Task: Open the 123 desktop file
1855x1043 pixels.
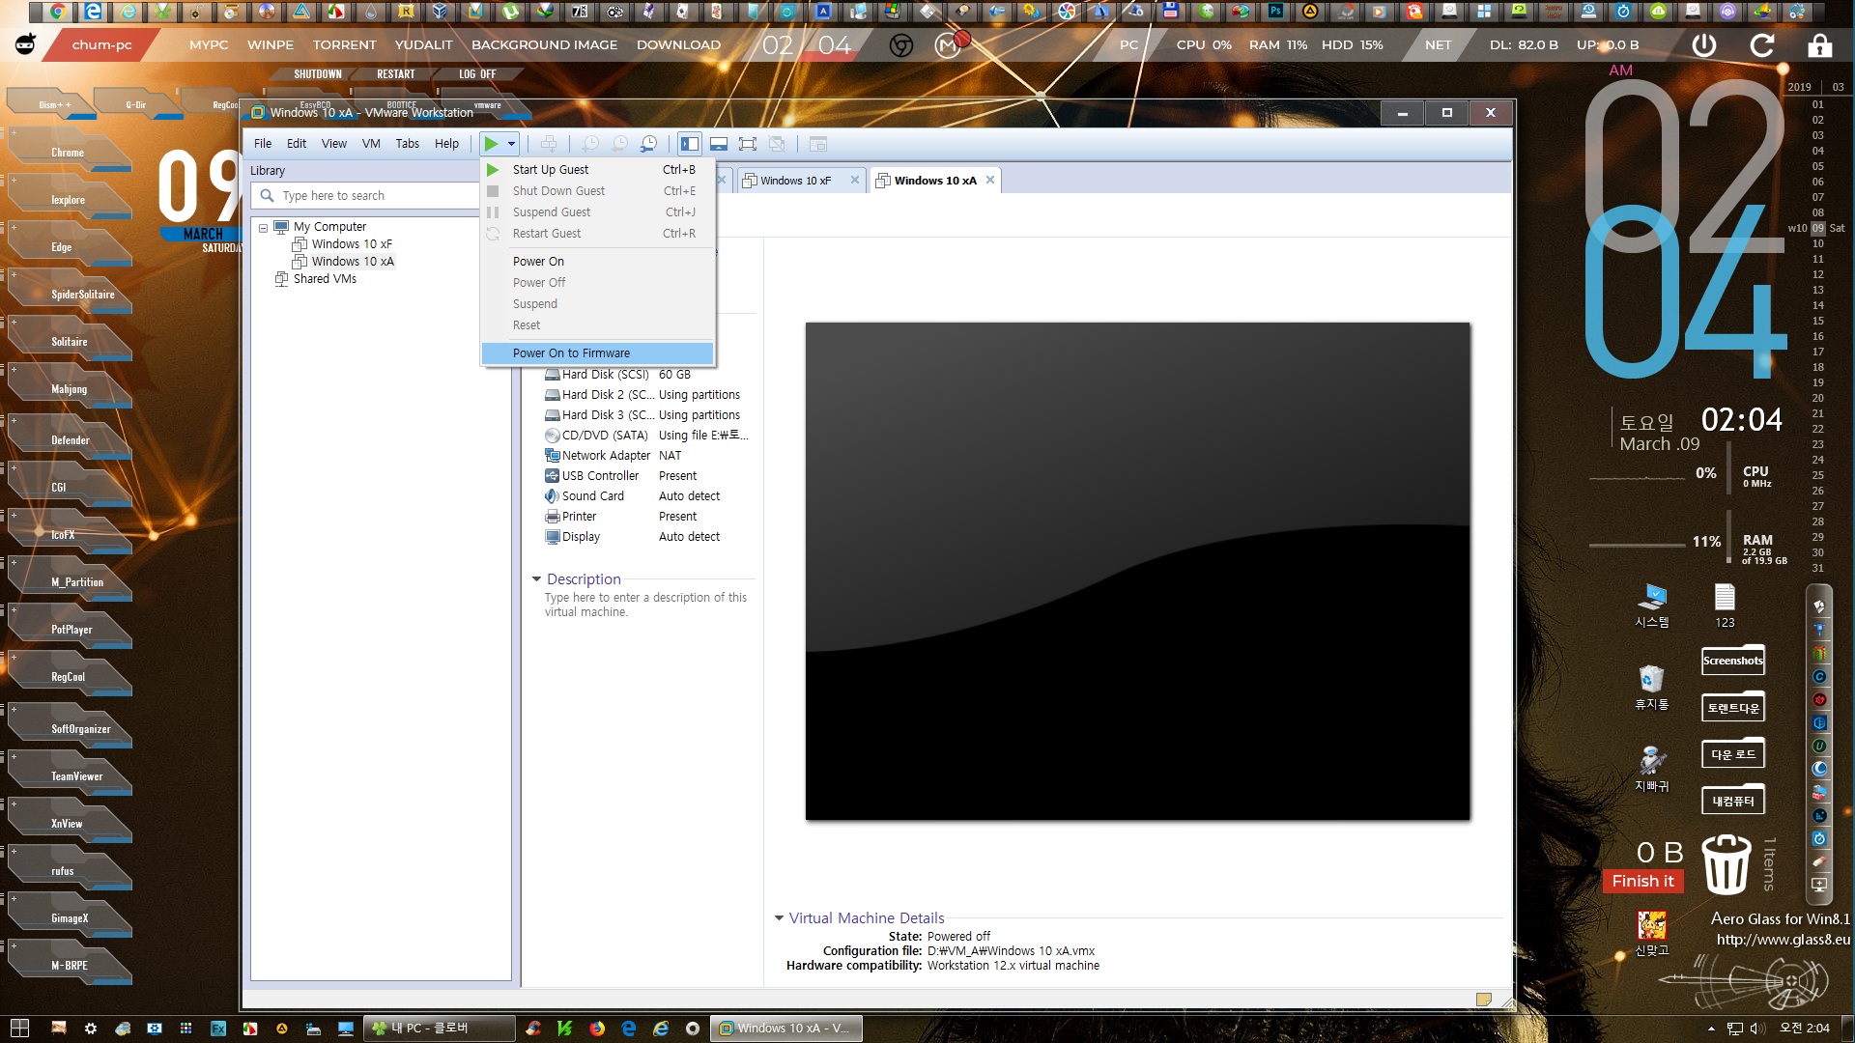Action: coord(1725,606)
